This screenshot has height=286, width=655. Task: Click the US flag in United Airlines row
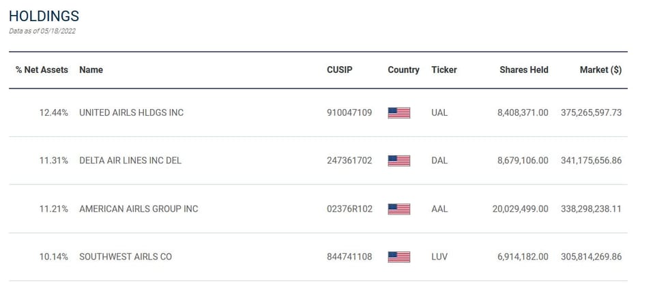click(x=399, y=112)
